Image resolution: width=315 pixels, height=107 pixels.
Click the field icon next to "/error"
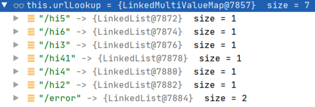pyautogui.click(x=31, y=98)
